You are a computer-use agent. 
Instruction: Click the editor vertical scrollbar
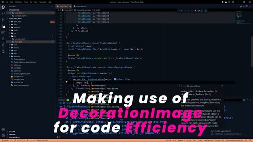252,52
